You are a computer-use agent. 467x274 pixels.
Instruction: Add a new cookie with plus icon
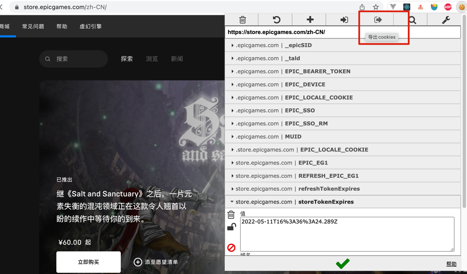pos(310,20)
